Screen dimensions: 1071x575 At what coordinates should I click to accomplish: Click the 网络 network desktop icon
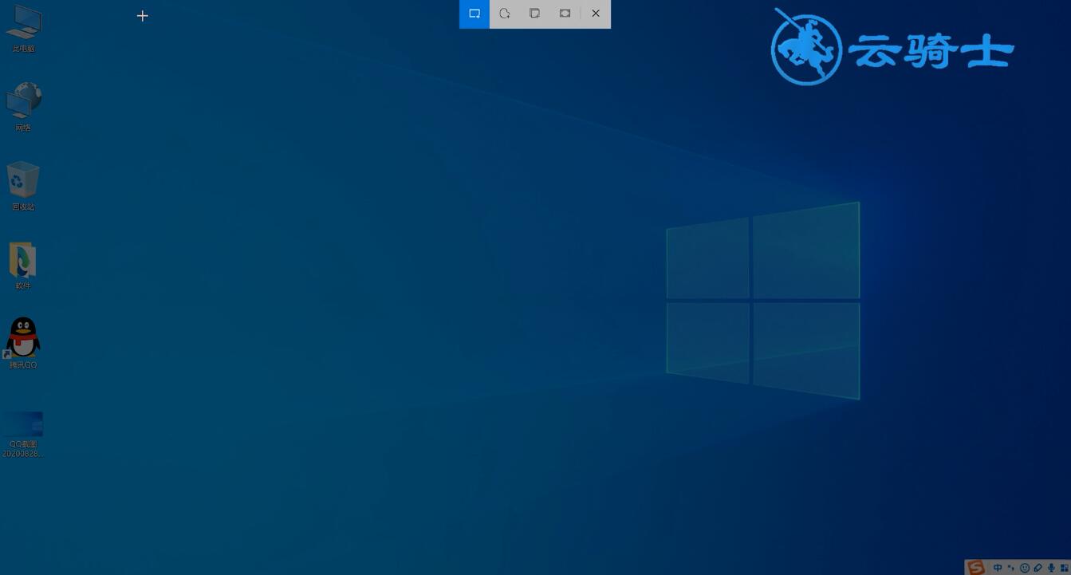click(23, 106)
